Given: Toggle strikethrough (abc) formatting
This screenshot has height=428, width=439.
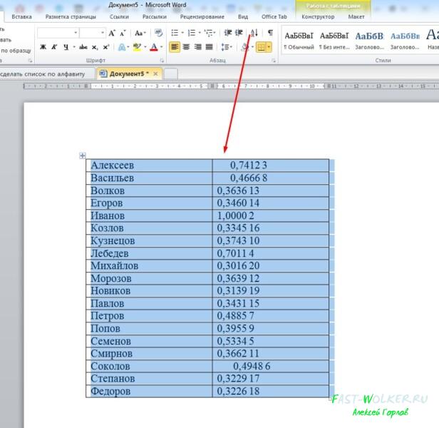Looking at the screenshot, I should pos(83,47).
